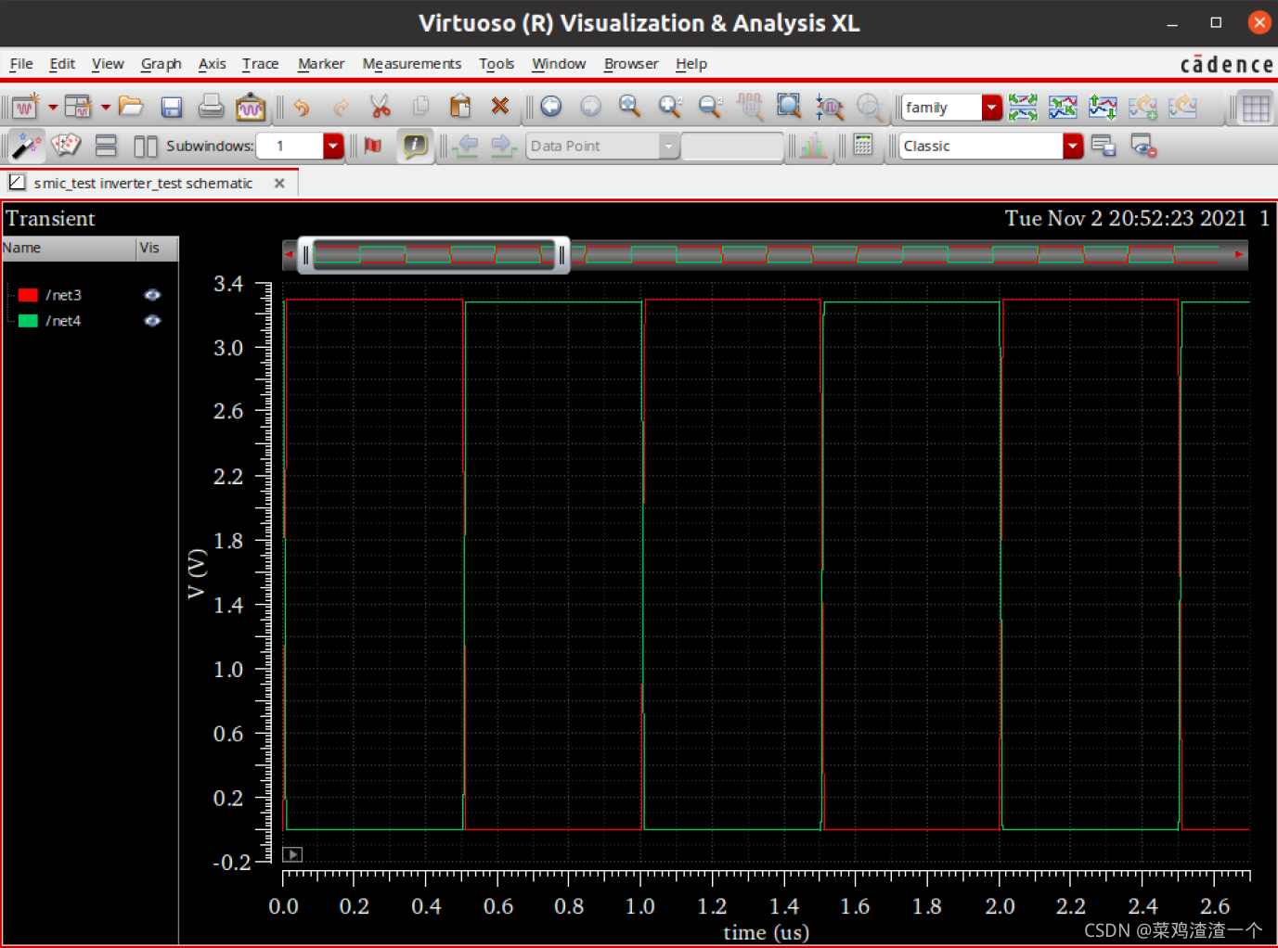Open the Measurements menu

pos(411,63)
